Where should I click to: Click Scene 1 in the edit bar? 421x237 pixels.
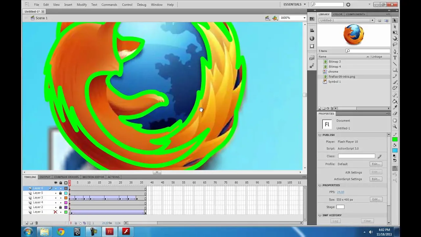(41, 18)
